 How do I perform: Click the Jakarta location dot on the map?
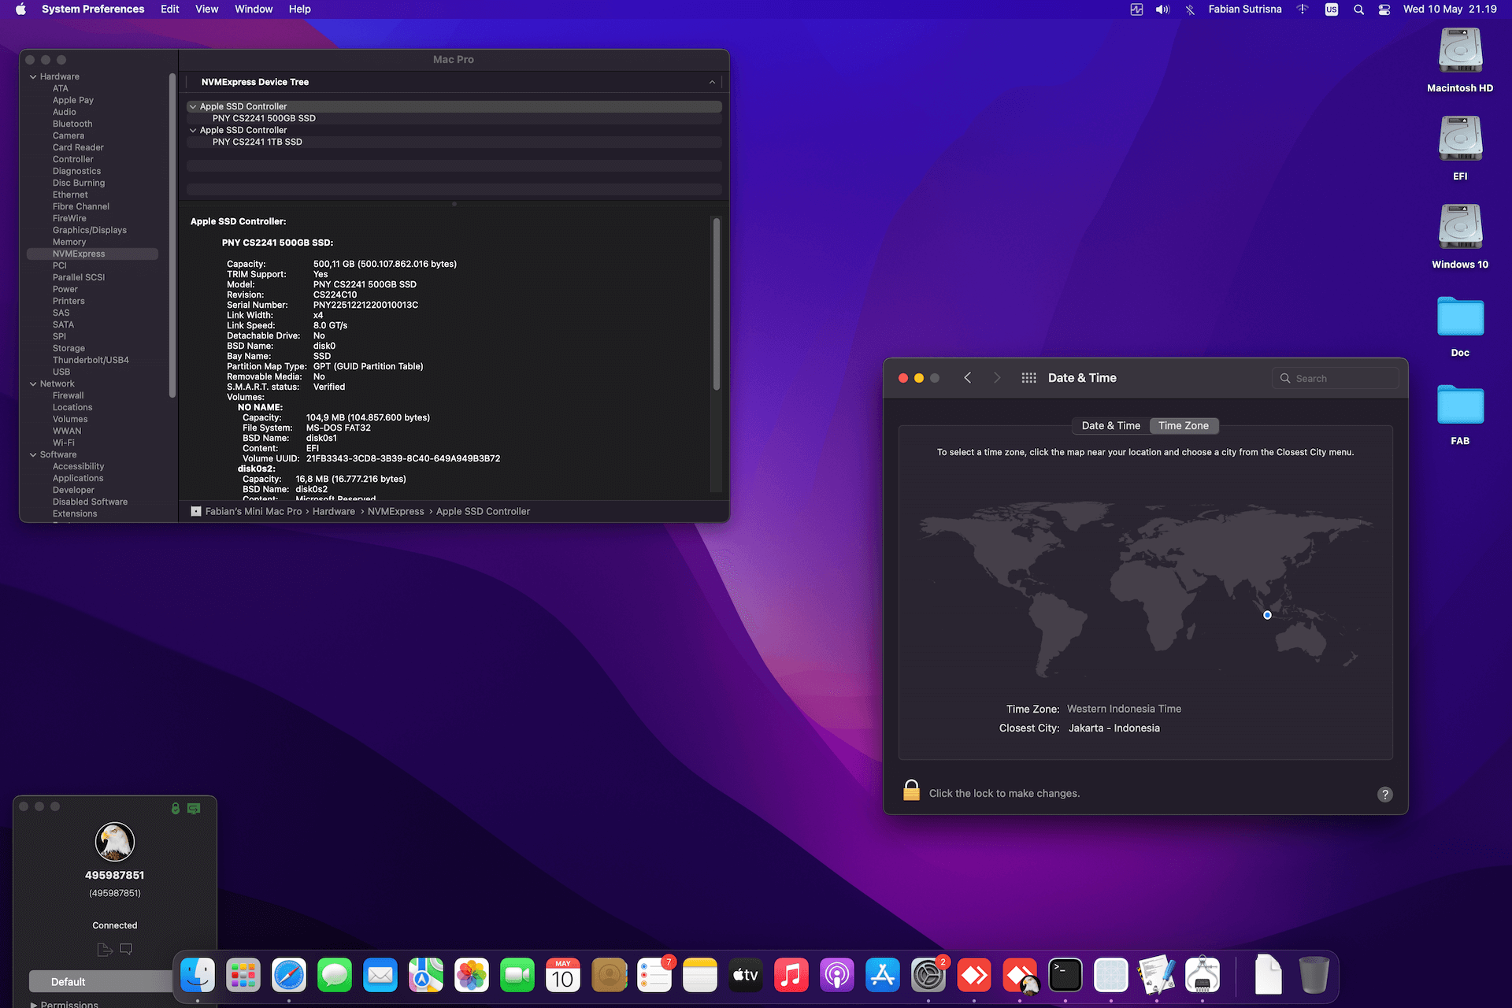(1267, 615)
